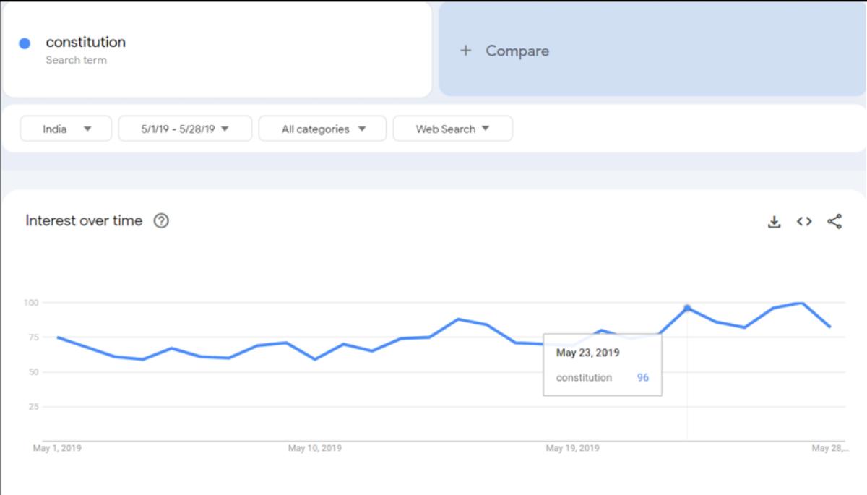Screen dimensions: 867x495
Task: Change the Web Search type dropdown
Action: (x=453, y=129)
